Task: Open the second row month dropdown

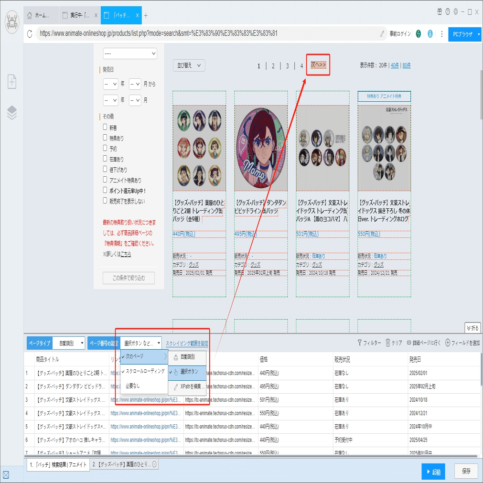Action: coord(135,100)
